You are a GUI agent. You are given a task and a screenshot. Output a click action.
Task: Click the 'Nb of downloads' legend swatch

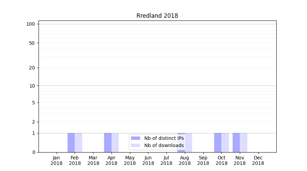coord(135,145)
